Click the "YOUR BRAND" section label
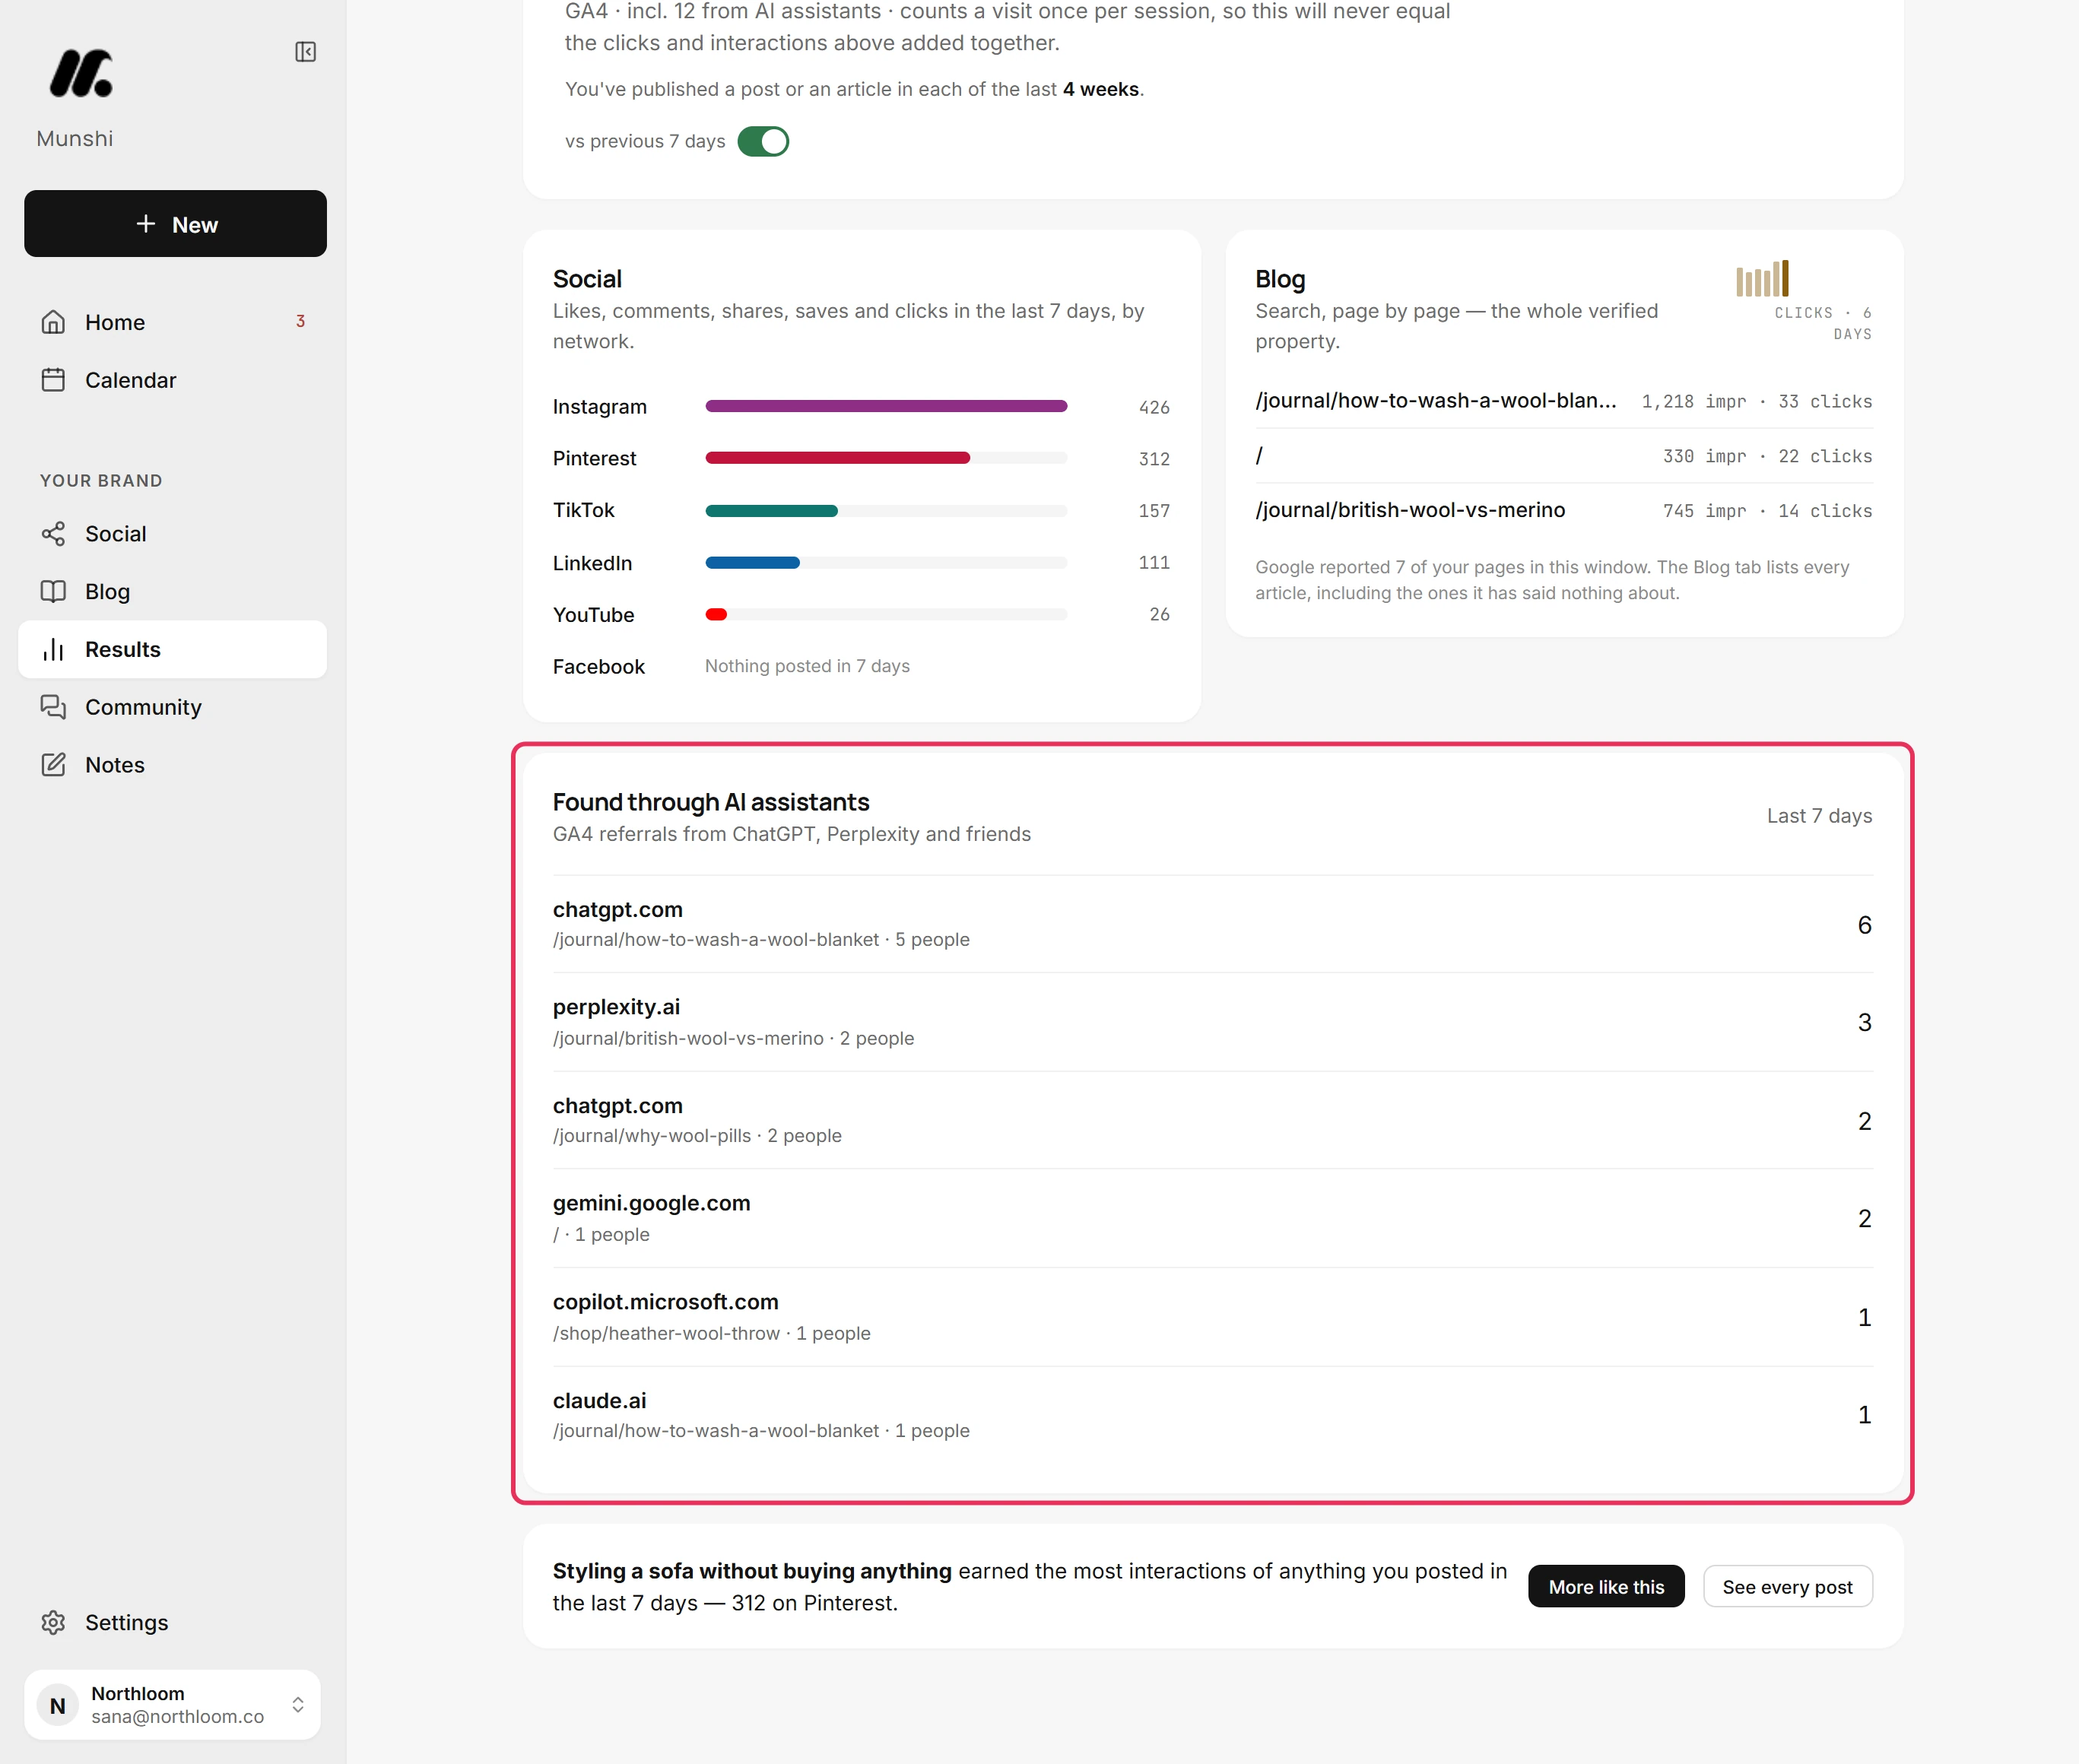Screen dimensions: 2079x1764 (x=101, y=481)
